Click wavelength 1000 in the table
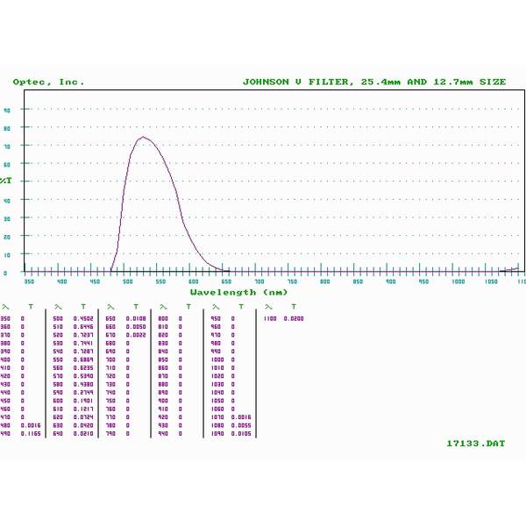Screen dimensions: 526x526 pyautogui.click(x=217, y=359)
